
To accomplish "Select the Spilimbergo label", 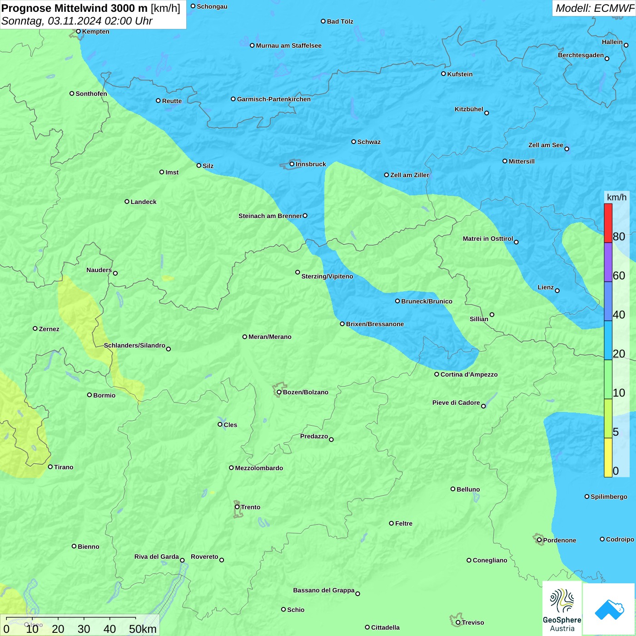I will pyautogui.click(x=609, y=497).
